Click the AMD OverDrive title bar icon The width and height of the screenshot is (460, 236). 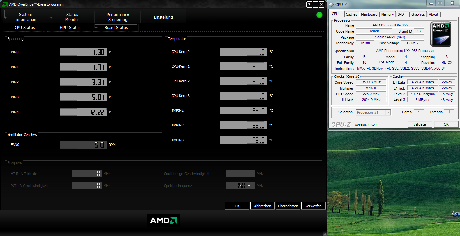(5, 4)
